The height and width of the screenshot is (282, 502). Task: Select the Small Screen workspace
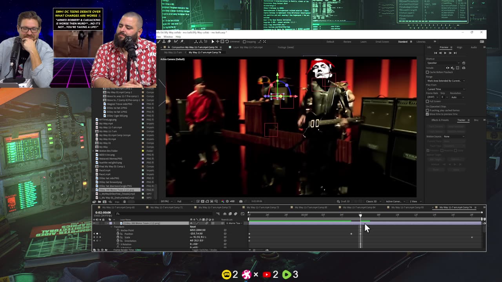coord(382,42)
